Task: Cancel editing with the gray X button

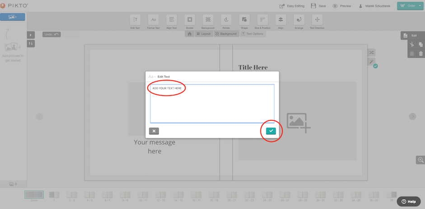Action: pyautogui.click(x=154, y=131)
